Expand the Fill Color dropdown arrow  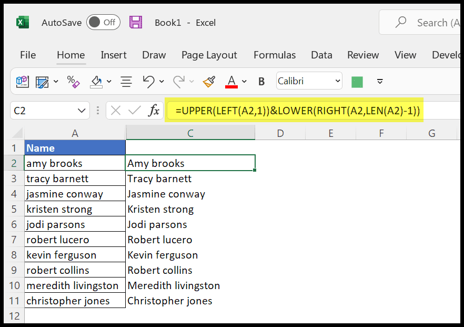tap(109, 81)
